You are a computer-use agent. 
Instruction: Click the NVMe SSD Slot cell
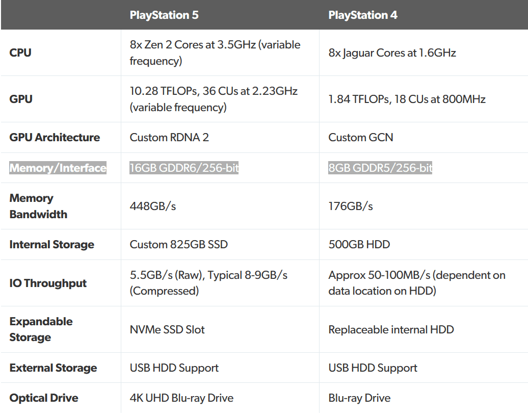click(167, 330)
